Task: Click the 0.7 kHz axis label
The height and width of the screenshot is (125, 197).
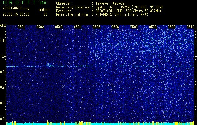Action: pos(3,103)
